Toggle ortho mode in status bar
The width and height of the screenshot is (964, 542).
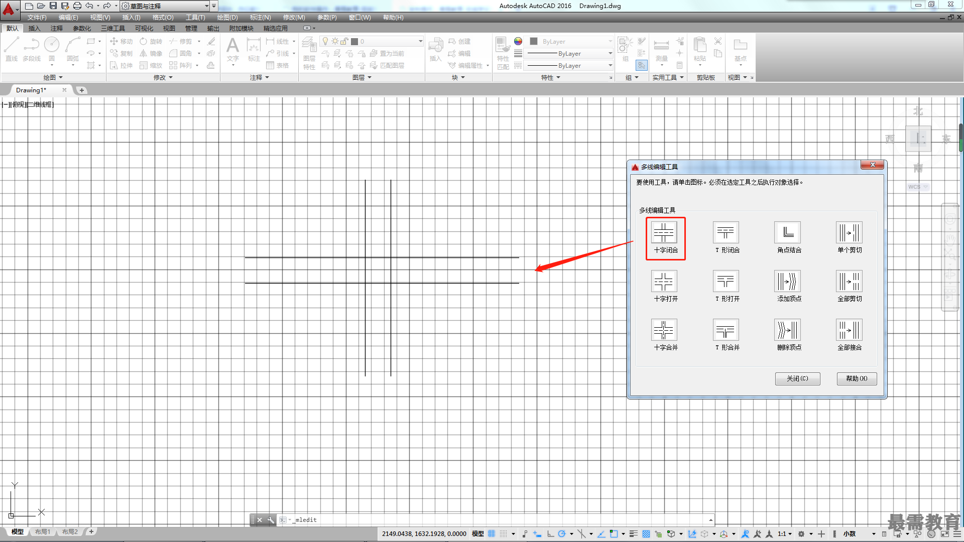(x=550, y=534)
